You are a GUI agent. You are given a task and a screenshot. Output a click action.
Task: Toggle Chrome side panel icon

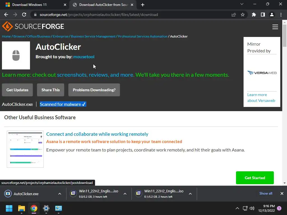(x=263, y=15)
